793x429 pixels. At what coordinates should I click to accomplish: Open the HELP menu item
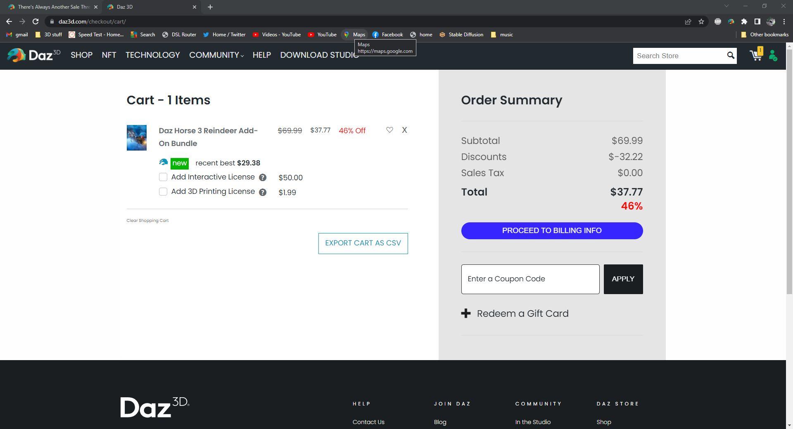(262, 55)
